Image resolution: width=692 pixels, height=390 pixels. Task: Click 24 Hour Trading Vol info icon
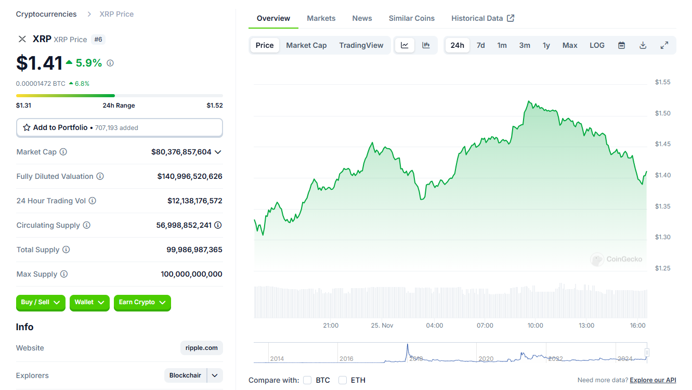(92, 201)
